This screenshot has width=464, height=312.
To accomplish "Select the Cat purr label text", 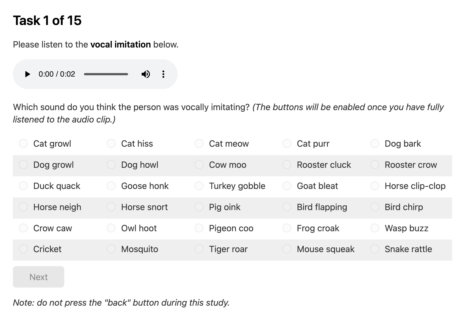I will pyautogui.click(x=313, y=144).
